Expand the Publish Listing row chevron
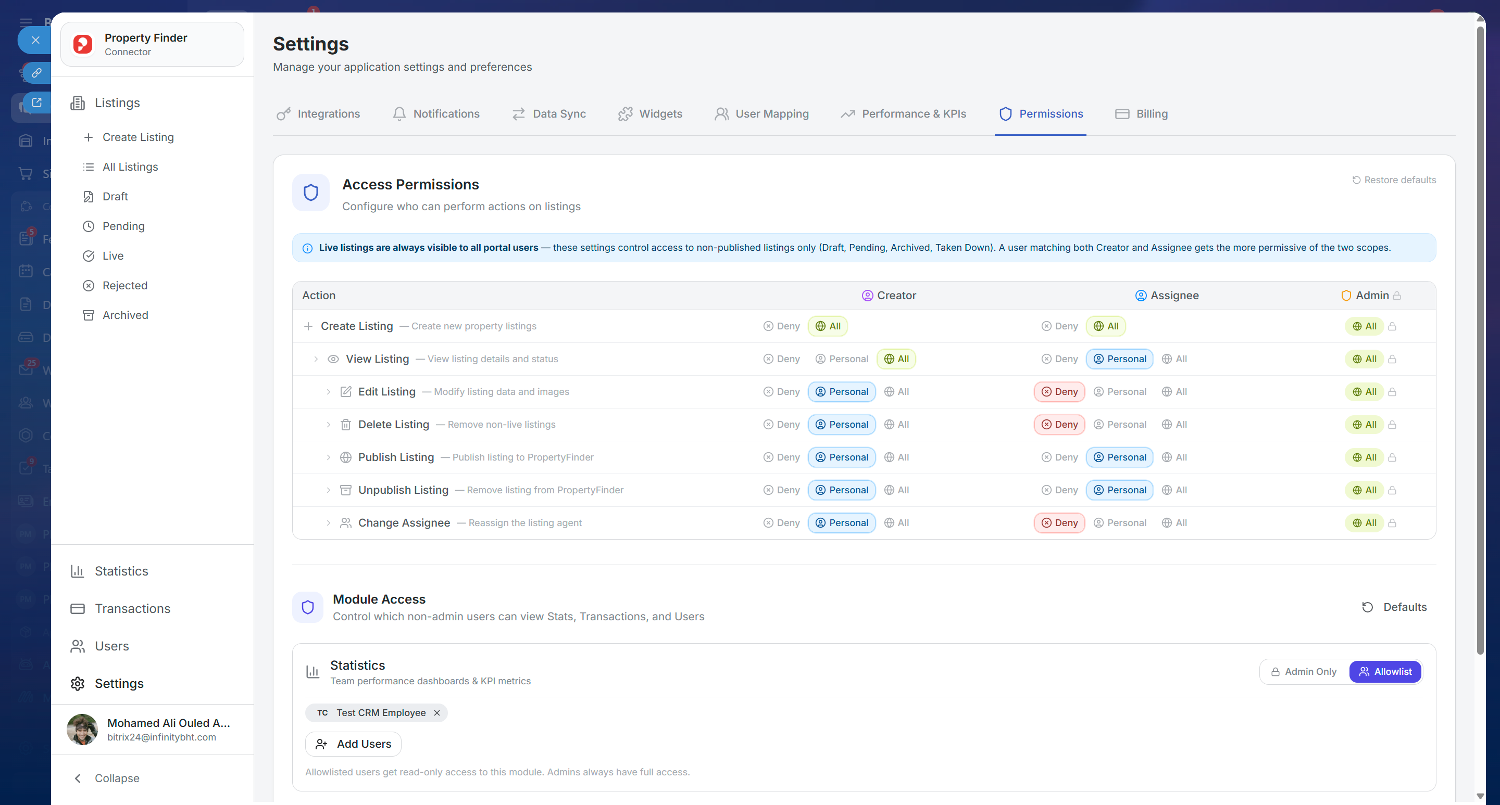This screenshot has height=805, width=1500. [x=329, y=457]
